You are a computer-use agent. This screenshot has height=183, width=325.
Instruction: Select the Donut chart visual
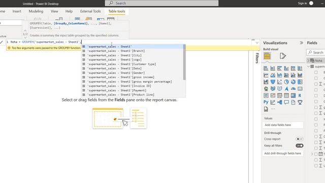click(x=293, y=82)
